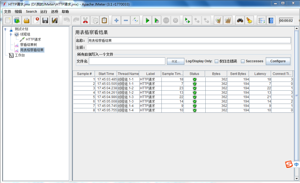
Task: Click the Sogou input method S icon
Action: point(289,164)
